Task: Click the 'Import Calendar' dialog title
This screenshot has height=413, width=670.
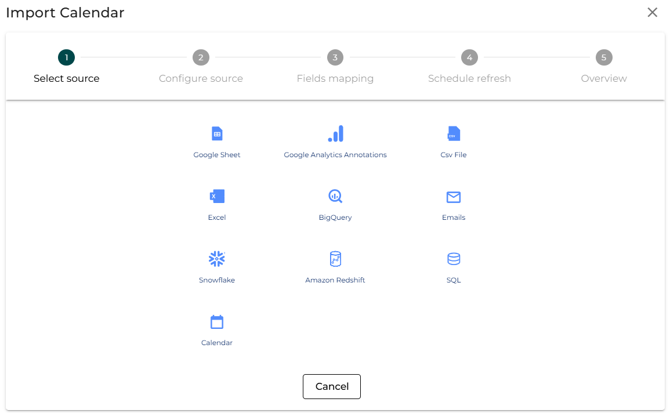Action: tap(65, 13)
